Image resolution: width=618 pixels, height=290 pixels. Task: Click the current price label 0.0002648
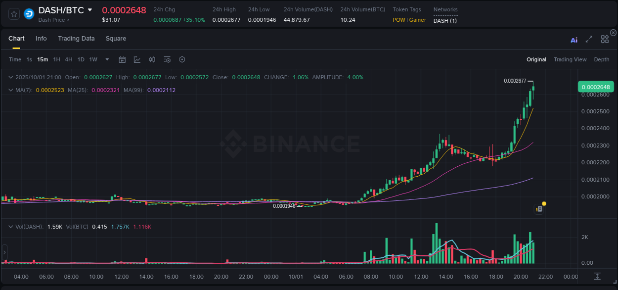[596, 87]
